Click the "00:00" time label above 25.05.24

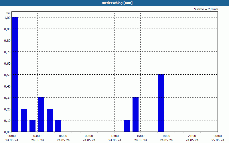pyautogui.click(x=218, y=136)
